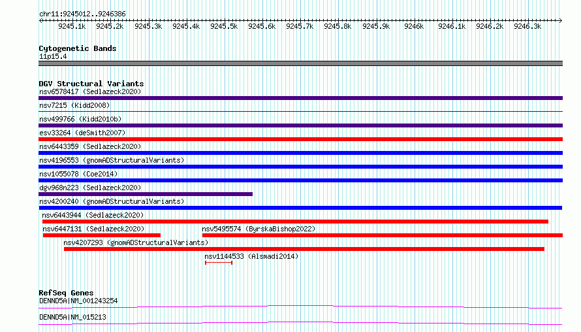
Task: Click the purple bar of nsv6578417
Action: pyautogui.click(x=300, y=98)
